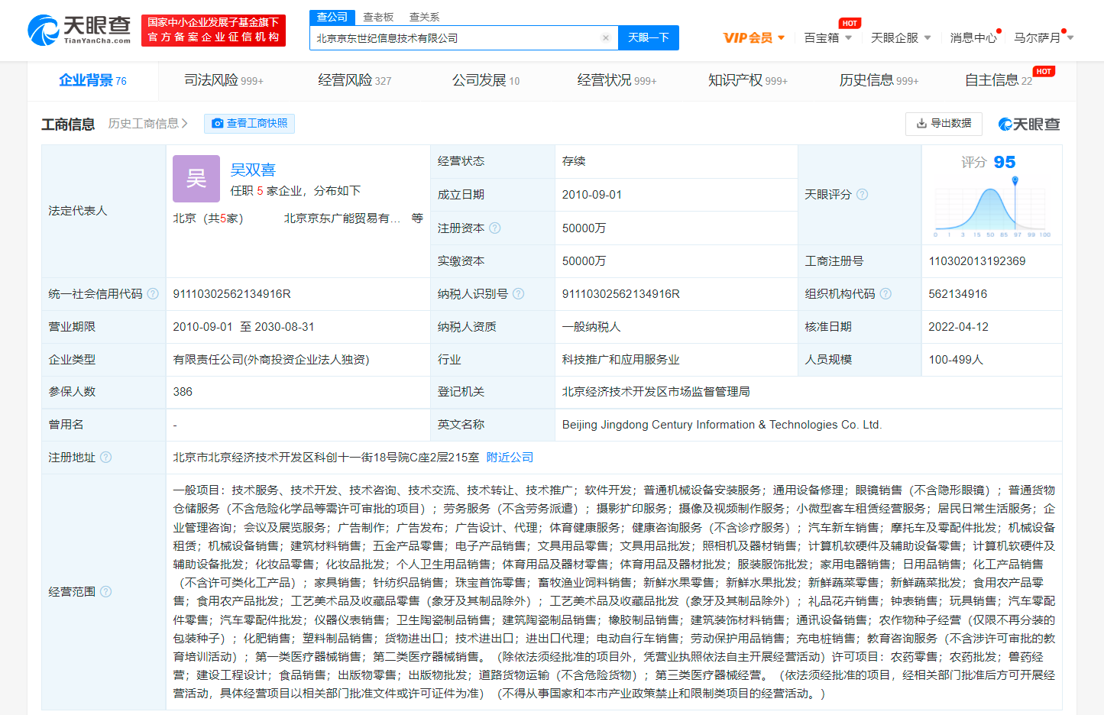This screenshot has height=715, width=1104.
Task: Click the 北京经济技术开发区市场监督管理局 registration authority
Action: tap(656, 392)
